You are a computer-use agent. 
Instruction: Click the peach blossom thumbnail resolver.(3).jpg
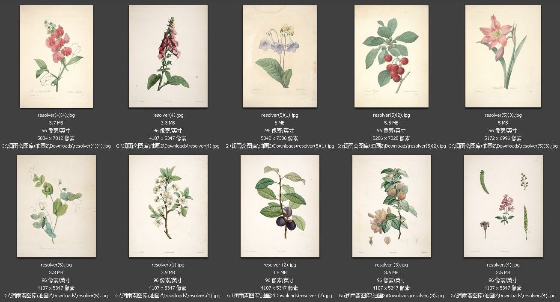391,206
